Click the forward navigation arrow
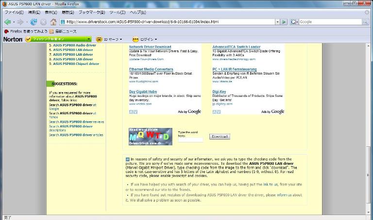 pos(20,22)
